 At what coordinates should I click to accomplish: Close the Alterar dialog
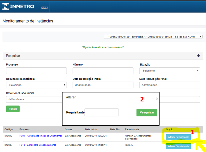click(157, 99)
